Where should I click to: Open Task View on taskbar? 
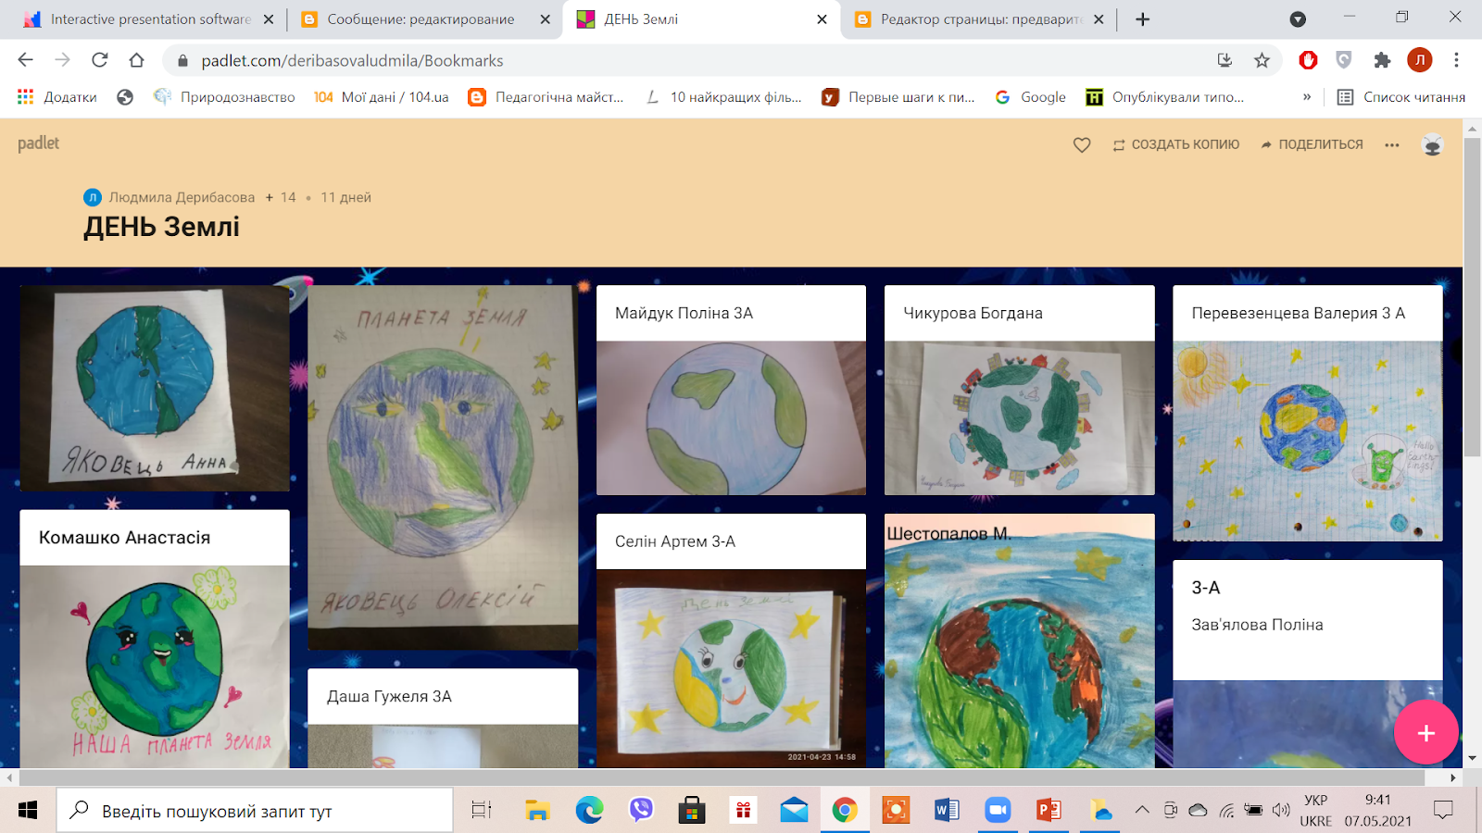click(x=481, y=811)
